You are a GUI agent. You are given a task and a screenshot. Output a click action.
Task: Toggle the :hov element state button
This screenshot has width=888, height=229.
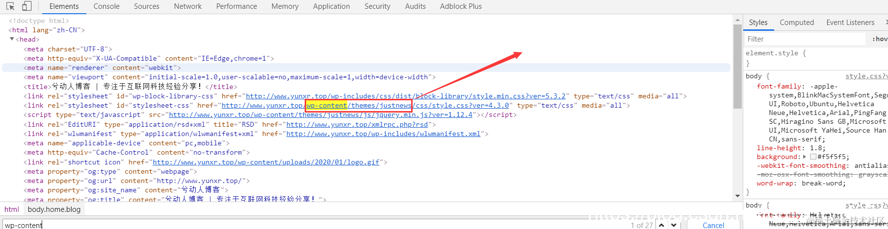coord(880,39)
